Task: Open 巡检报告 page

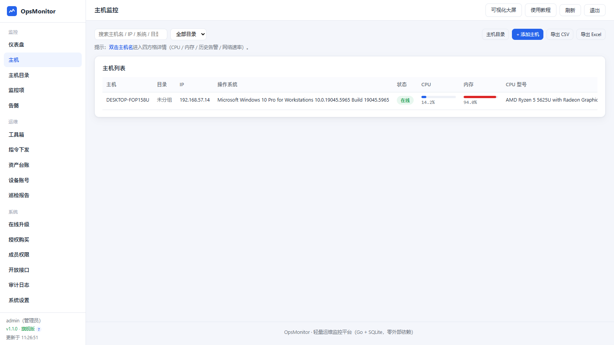Action: [43, 195]
